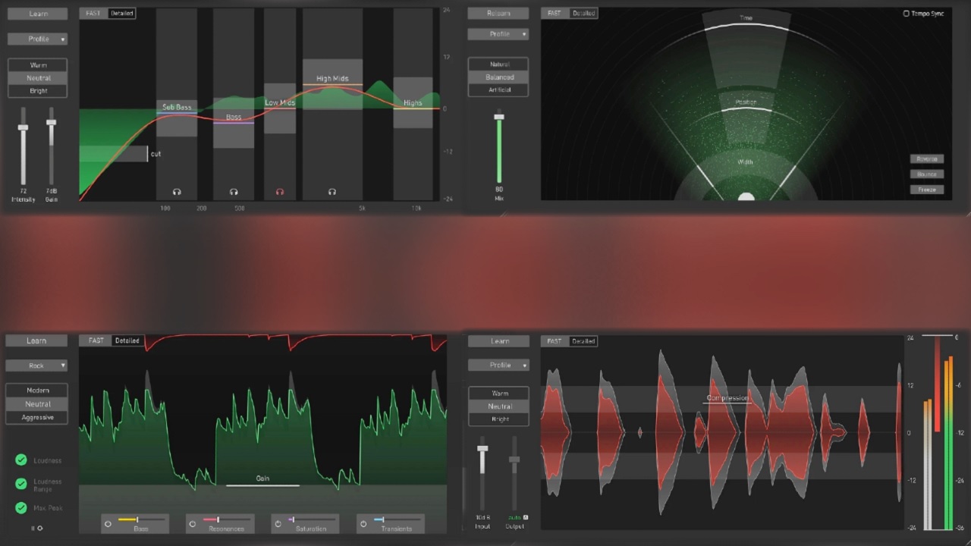Click Learn button in the EQ panel
This screenshot has width=971, height=546.
(x=36, y=14)
